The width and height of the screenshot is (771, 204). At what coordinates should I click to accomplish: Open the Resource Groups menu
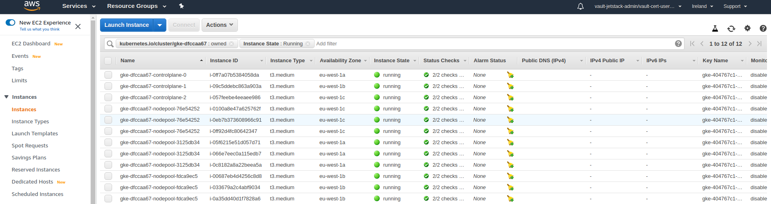(x=137, y=6)
